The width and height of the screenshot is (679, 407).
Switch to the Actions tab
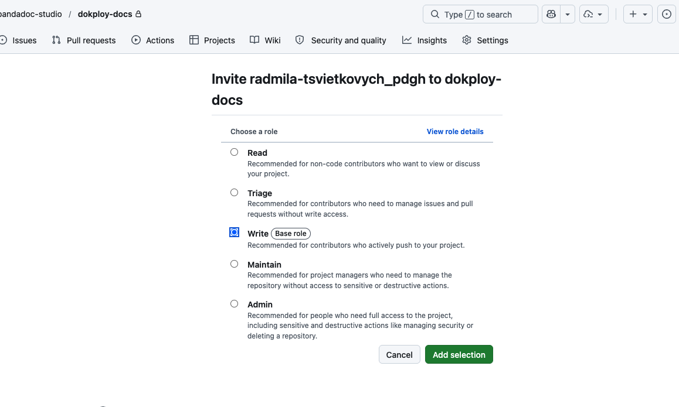click(x=153, y=40)
